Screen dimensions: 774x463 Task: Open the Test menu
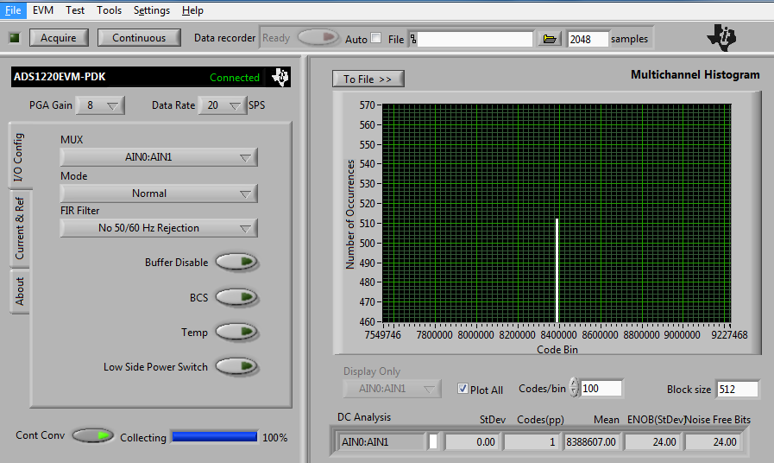pyautogui.click(x=75, y=10)
